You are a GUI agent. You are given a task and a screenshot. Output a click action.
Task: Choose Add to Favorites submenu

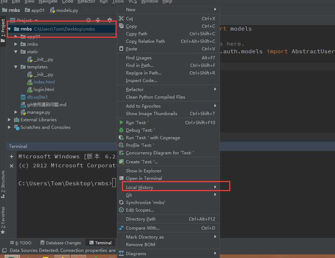(x=168, y=106)
